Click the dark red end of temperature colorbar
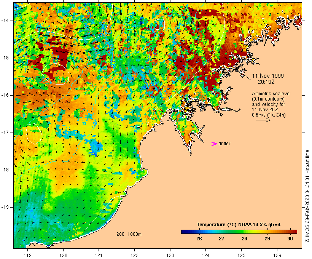 point(293,232)
